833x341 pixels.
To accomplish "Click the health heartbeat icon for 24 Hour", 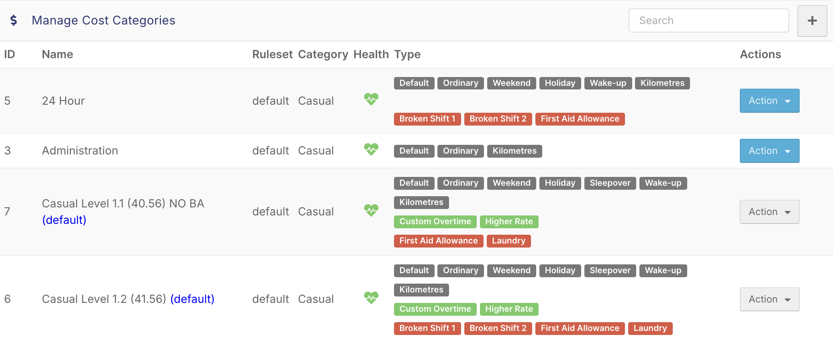I will tap(371, 99).
